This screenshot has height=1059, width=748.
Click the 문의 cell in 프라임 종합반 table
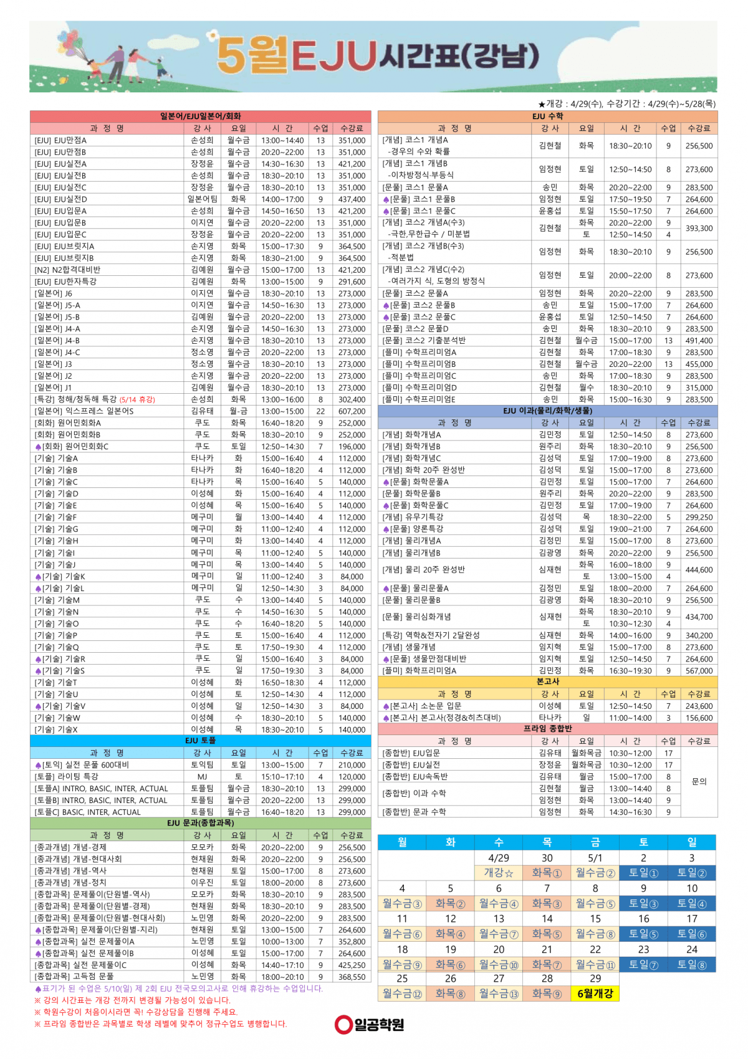[699, 781]
